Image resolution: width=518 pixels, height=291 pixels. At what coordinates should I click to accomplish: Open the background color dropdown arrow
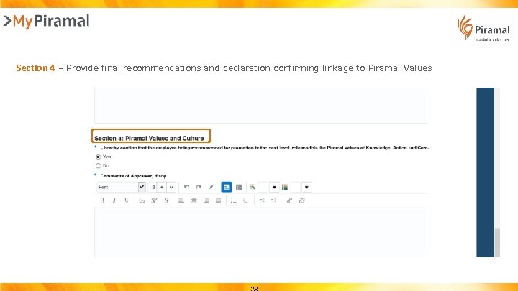[306, 187]
